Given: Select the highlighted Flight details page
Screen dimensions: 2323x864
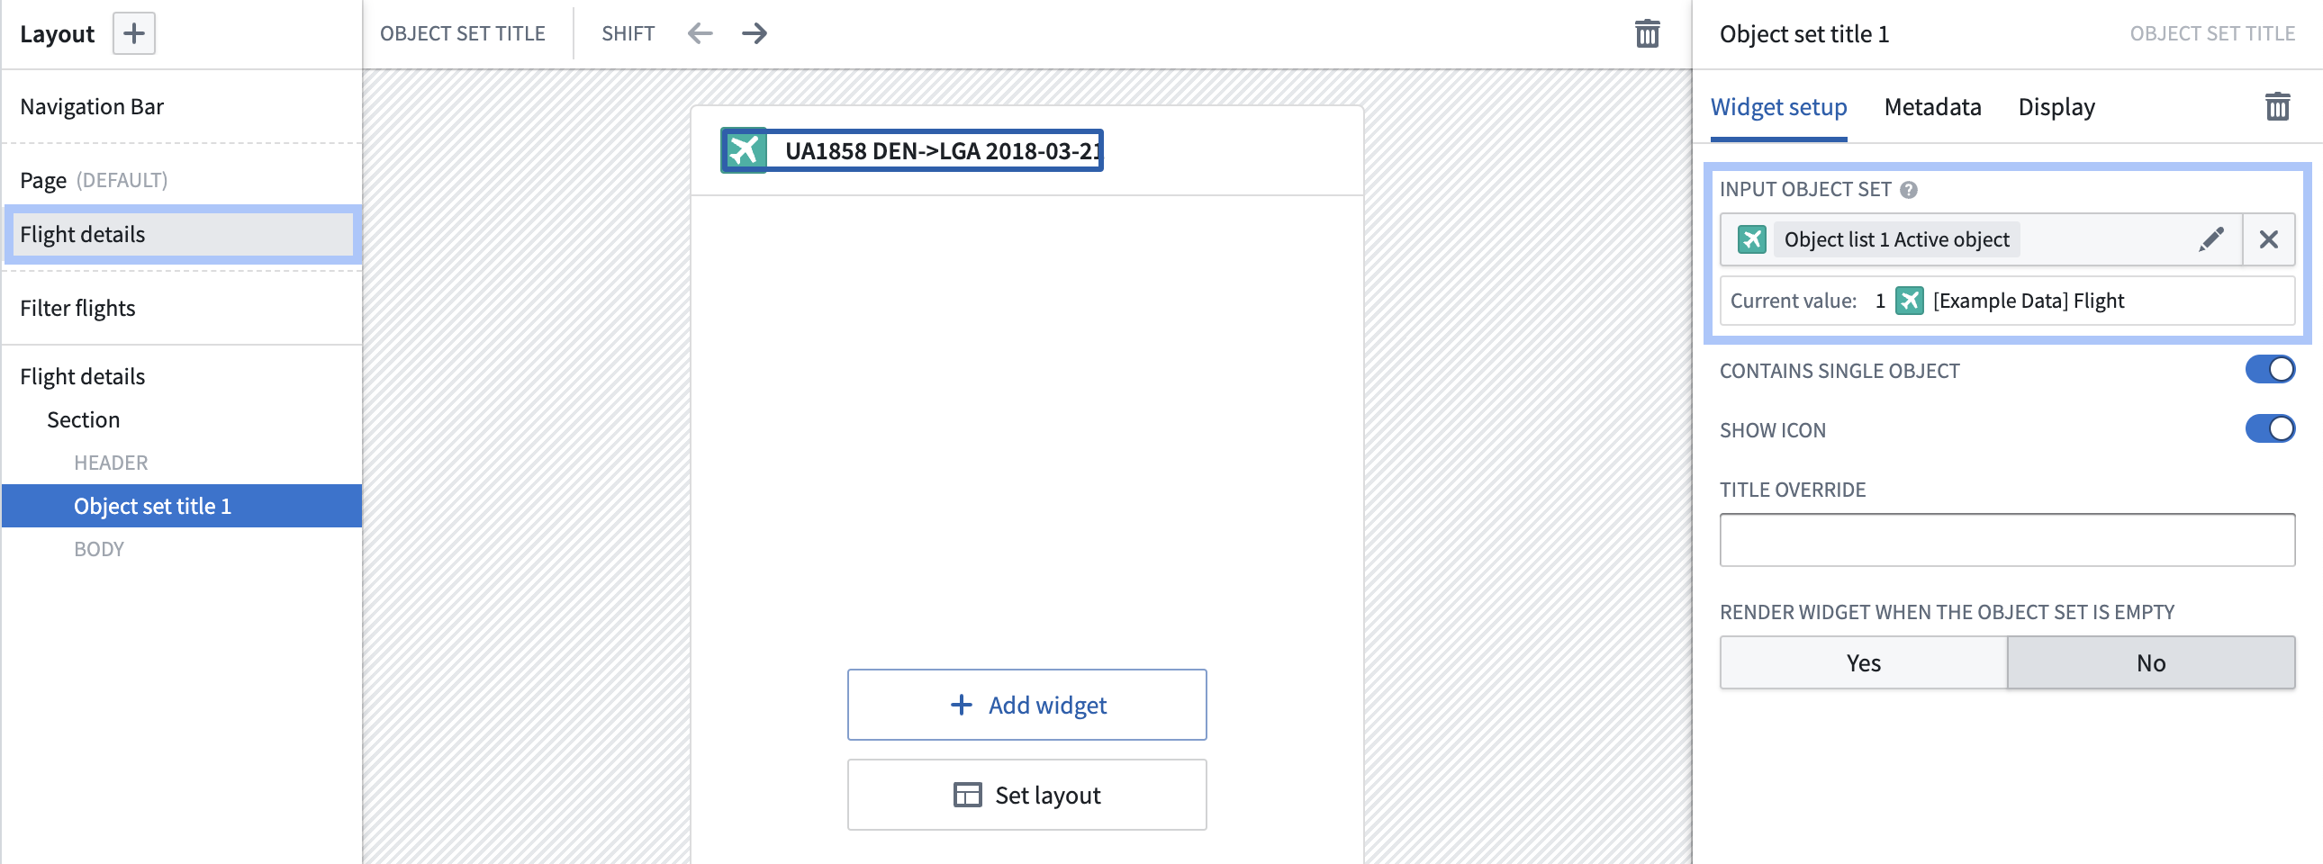Looking at the screenshot, I should 181,234.
